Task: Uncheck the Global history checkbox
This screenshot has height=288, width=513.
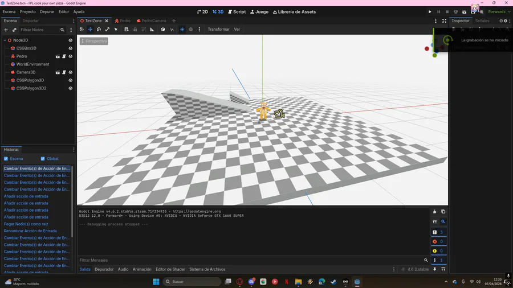Action: [43, 159]
